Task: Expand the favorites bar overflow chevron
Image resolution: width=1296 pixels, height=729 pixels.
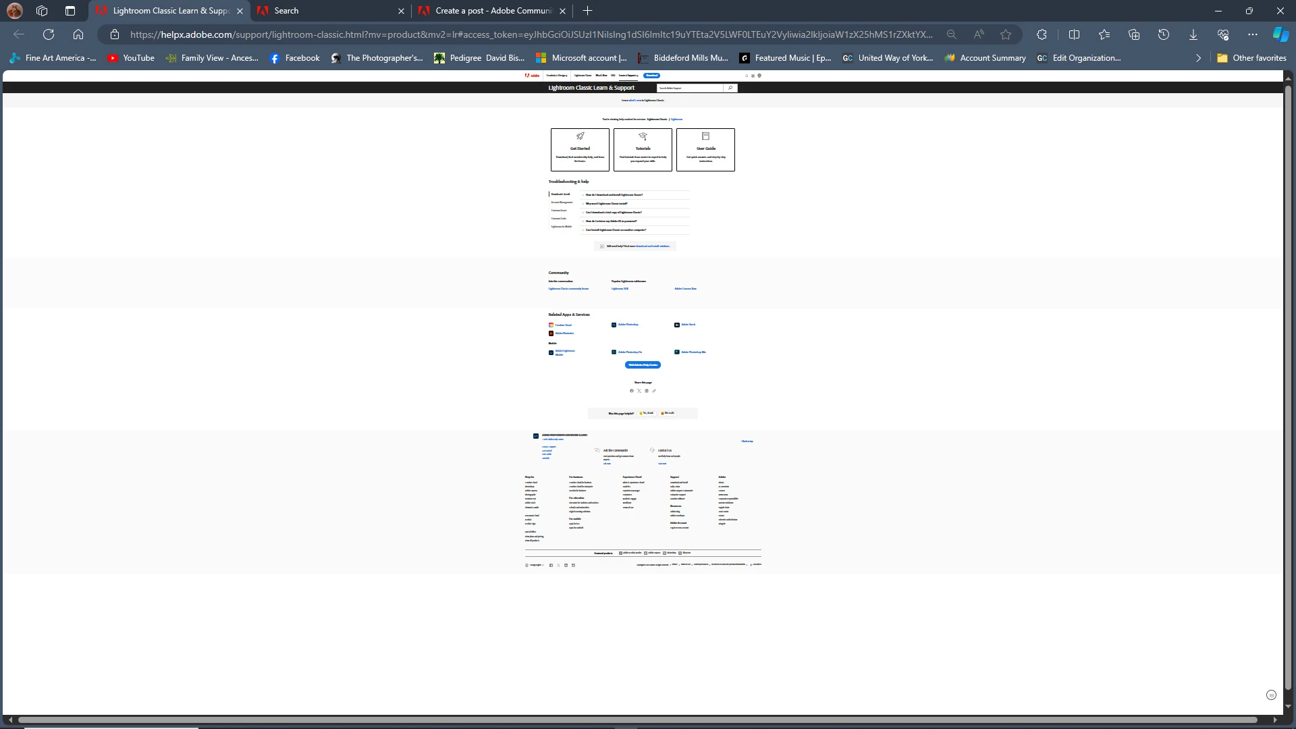Action: point(1198,58)
